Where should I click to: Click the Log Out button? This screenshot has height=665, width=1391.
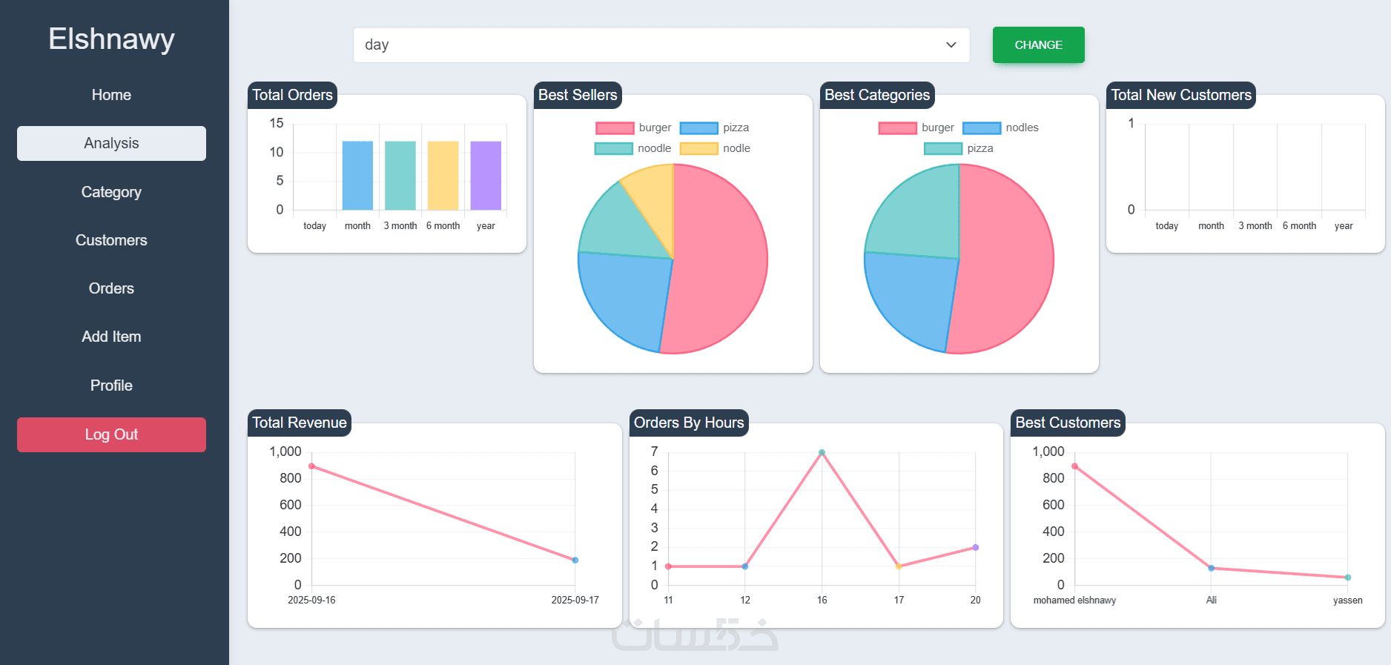click(x=111, y=434)
